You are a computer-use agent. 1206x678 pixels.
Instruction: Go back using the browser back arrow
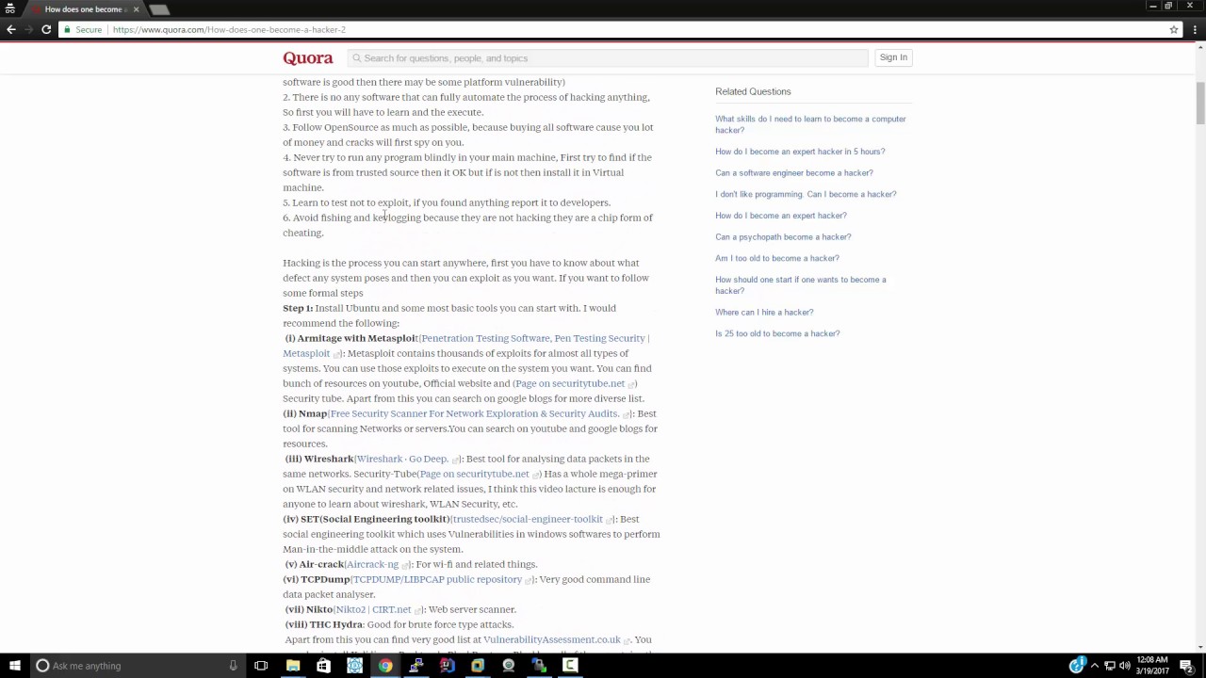10,29
